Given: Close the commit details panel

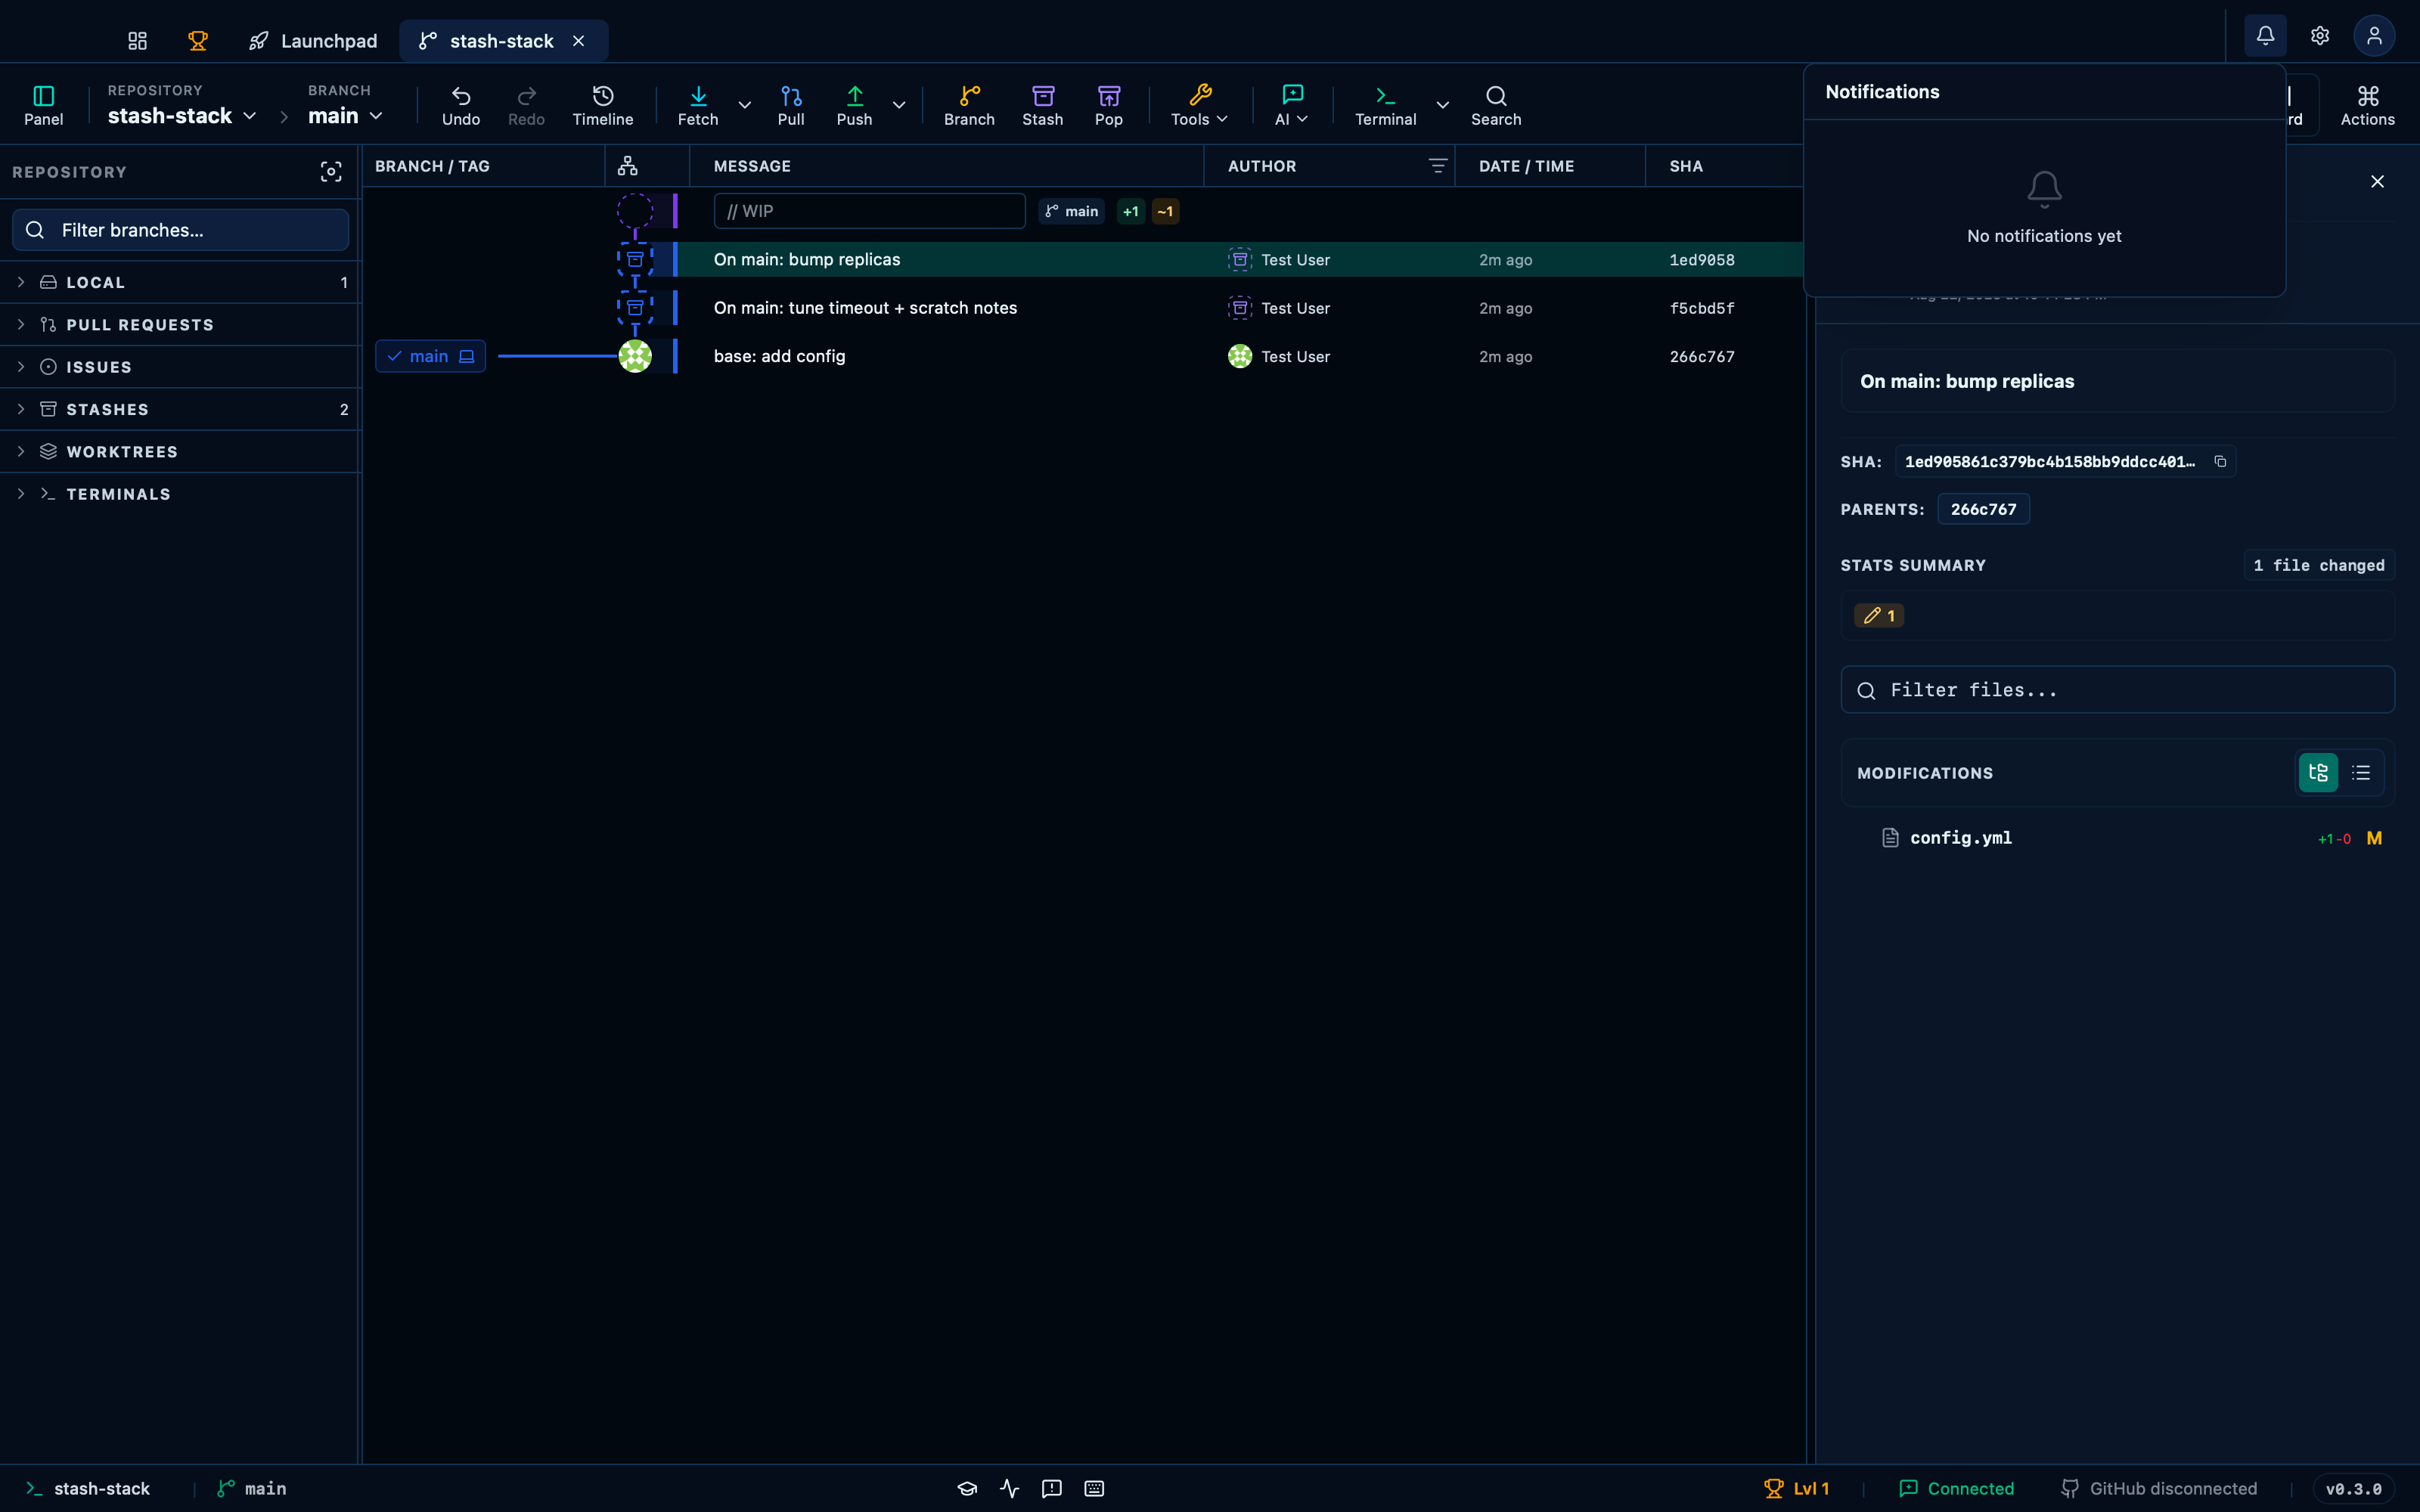Looking at the screenshot, I should click(x=2377, y=181).
